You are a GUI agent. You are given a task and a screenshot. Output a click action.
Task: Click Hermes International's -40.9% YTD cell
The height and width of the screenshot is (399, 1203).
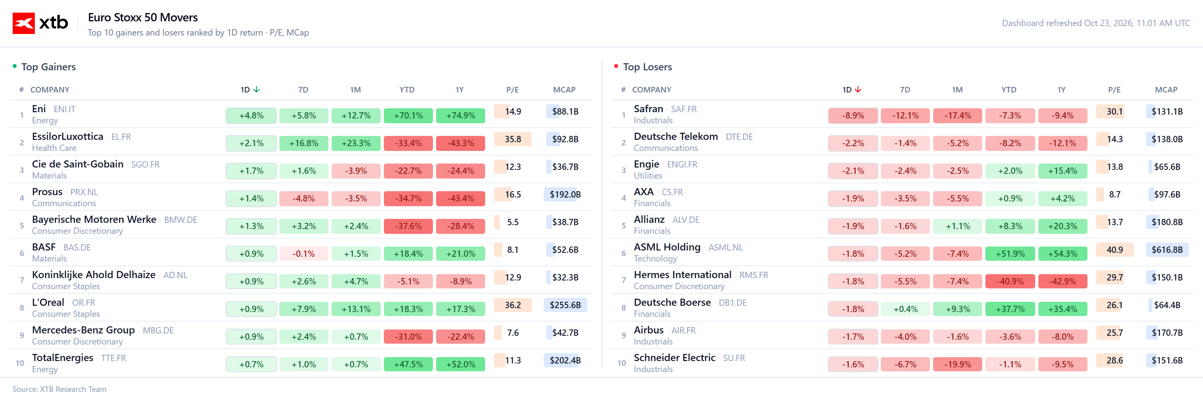tap(1009, 282)
